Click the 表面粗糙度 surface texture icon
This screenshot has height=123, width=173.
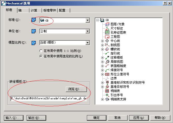107,66
